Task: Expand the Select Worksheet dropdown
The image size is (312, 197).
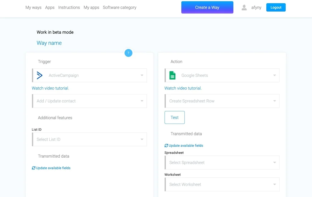Action: (x=274, y=185)
